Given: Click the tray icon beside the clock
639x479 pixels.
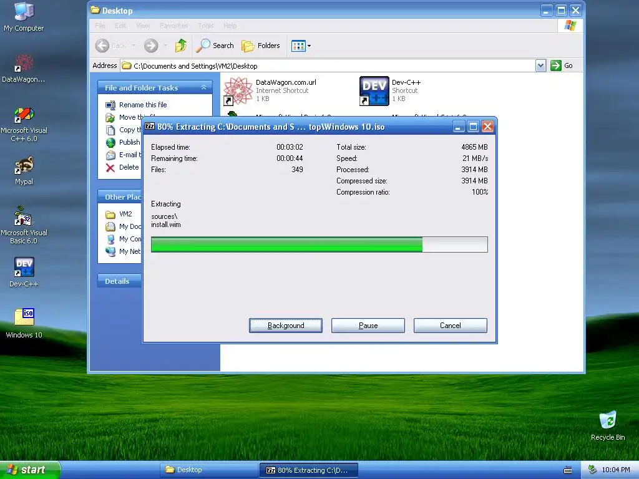Looking at the screenshot, I should click(x=593, y=470).
